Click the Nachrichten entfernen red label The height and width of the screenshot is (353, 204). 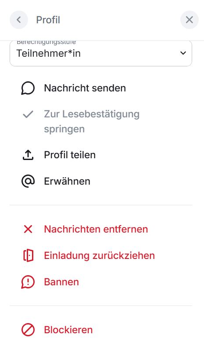(96, 229)
